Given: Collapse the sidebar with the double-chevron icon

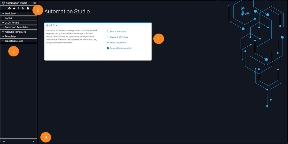Looking at the screenshot, I should (4, 141).
